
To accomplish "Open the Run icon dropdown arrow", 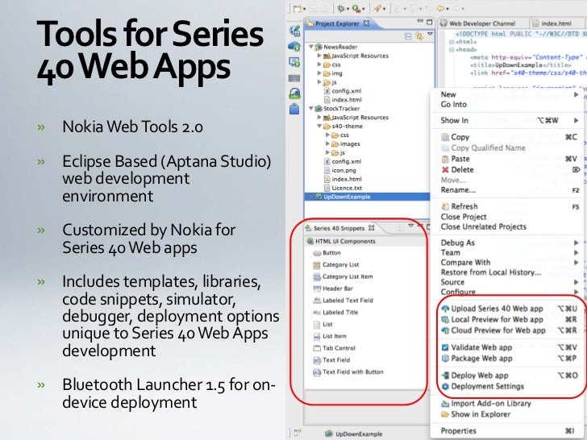I will pos(364,9).
